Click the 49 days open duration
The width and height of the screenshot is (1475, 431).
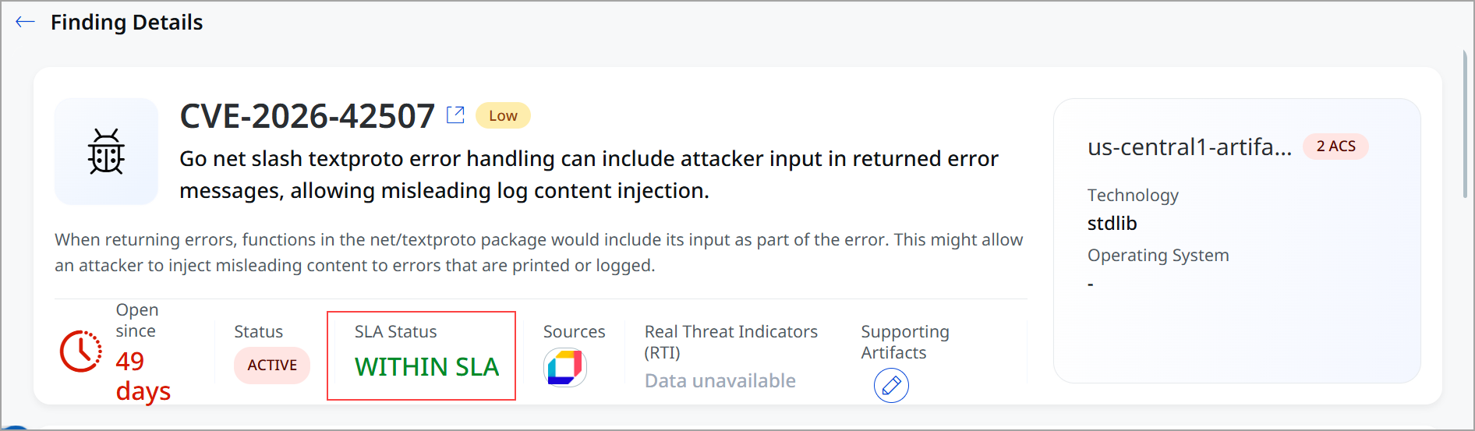[143, 376]
